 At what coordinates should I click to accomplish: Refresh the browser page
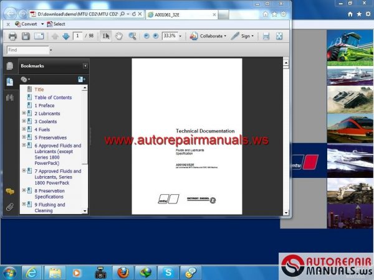coord(134,14)
